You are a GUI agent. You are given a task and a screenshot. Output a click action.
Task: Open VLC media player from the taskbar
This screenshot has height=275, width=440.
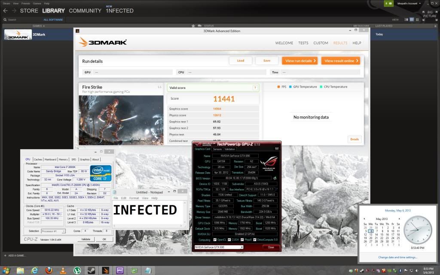coord(63,271)
